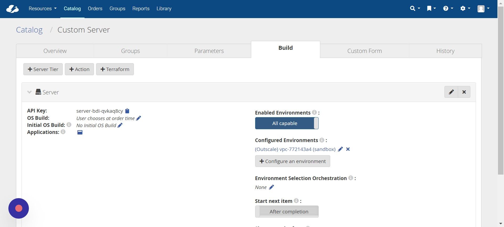Image resolution: width=504 pixels, height=227 pixels.
Task: Go to Catalog breadcrumb link
Action: (x=29, y=30)
